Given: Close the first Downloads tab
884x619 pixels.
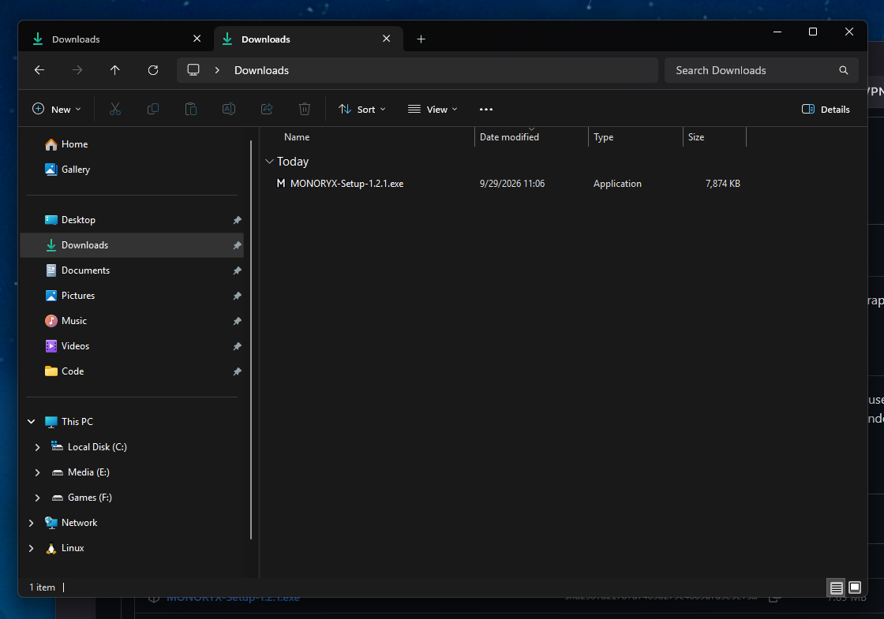Looking at the screenshot, I should coord(197,39).
